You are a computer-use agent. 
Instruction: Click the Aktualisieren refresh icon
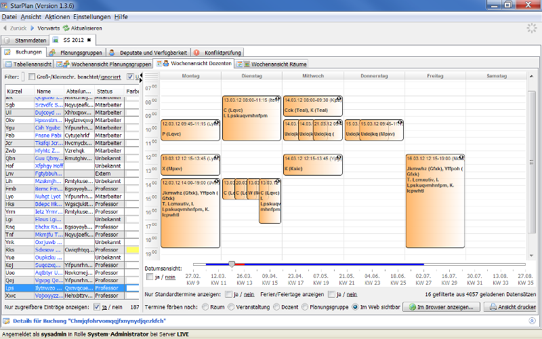pyautogui.click(x=66, y=28)
